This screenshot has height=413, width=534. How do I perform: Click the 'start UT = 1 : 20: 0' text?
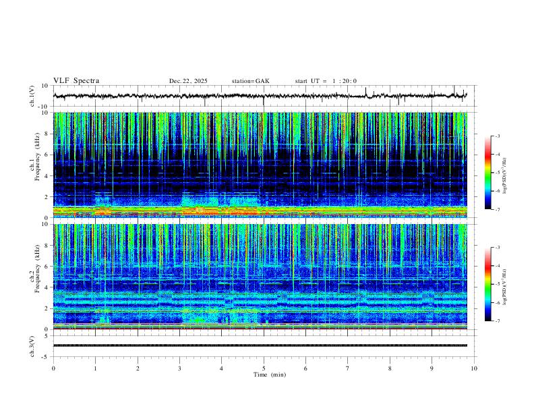(326, 81)
